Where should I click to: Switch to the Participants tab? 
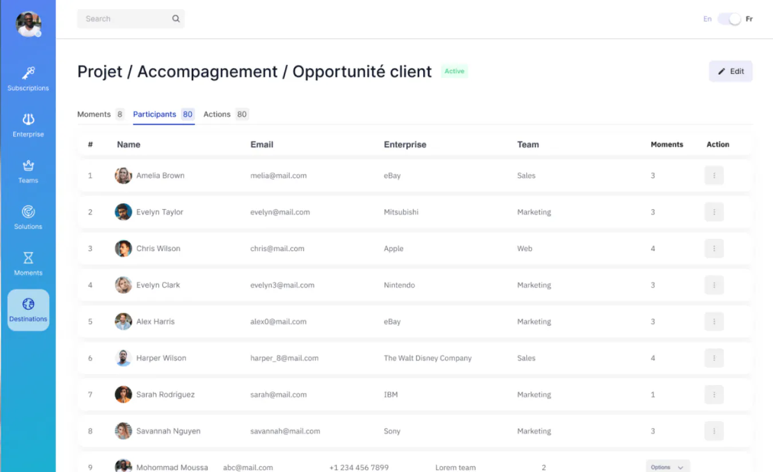(x=164, y=114)
